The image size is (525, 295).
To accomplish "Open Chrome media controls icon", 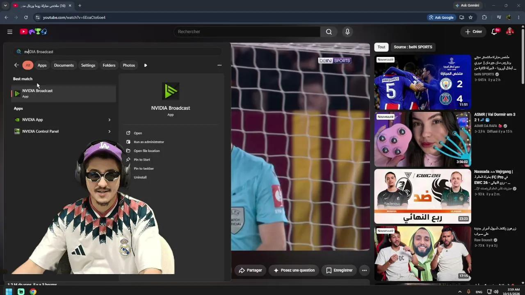I will tap(499, 18).
